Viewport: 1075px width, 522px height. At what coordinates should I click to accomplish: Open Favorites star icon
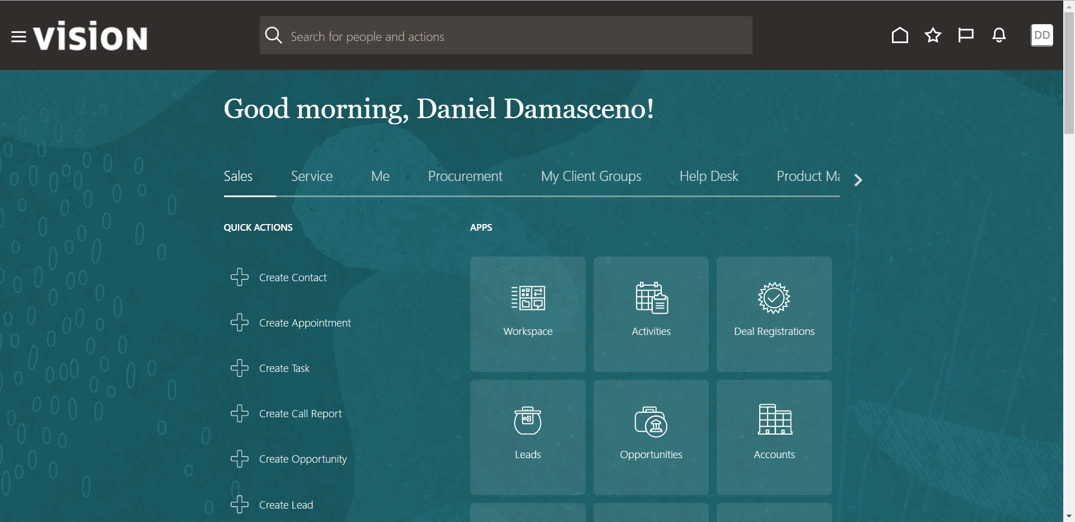click(x=933, y=35)
